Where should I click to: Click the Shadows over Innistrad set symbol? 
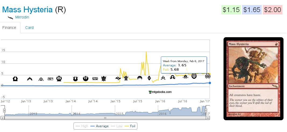[172, 77]
